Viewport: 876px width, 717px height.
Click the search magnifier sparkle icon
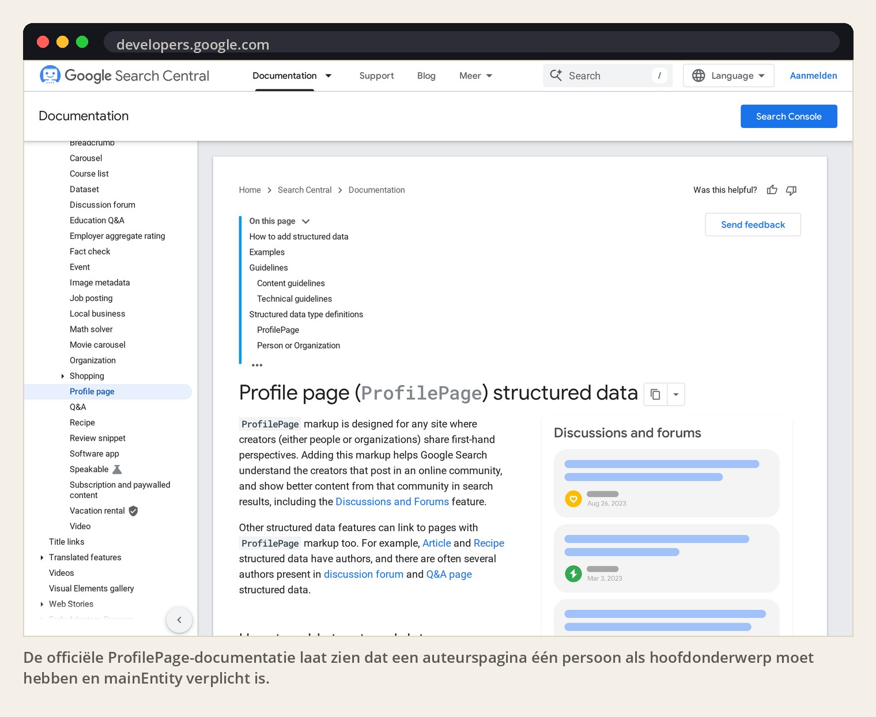click(x=556, y=76)
